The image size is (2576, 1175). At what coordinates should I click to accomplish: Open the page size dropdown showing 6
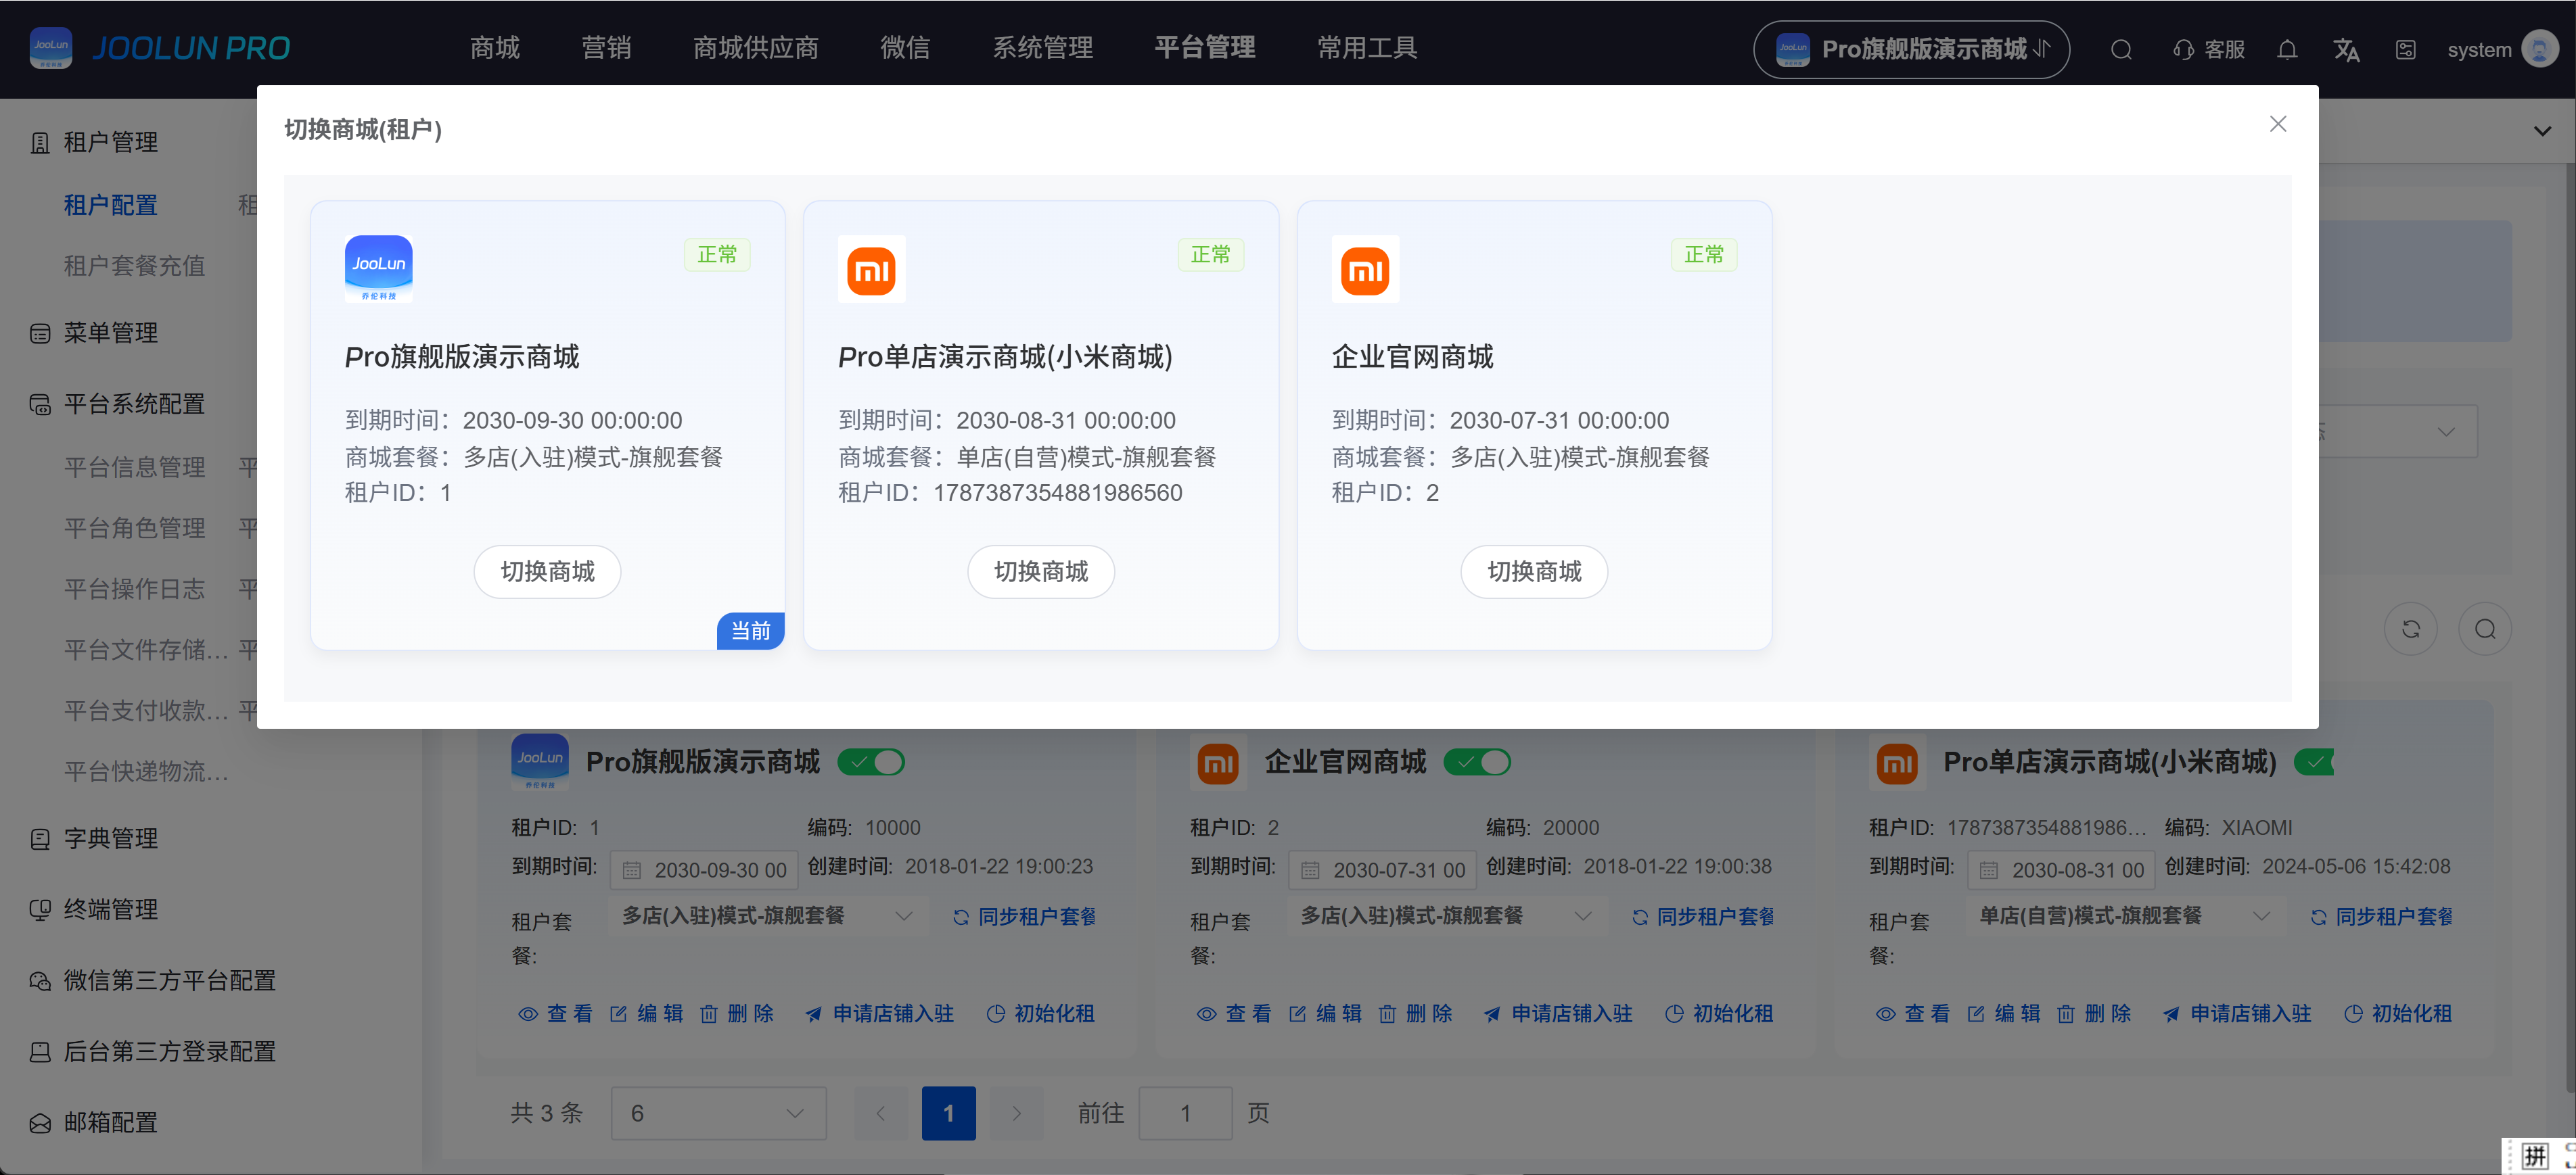(718, 1113)
